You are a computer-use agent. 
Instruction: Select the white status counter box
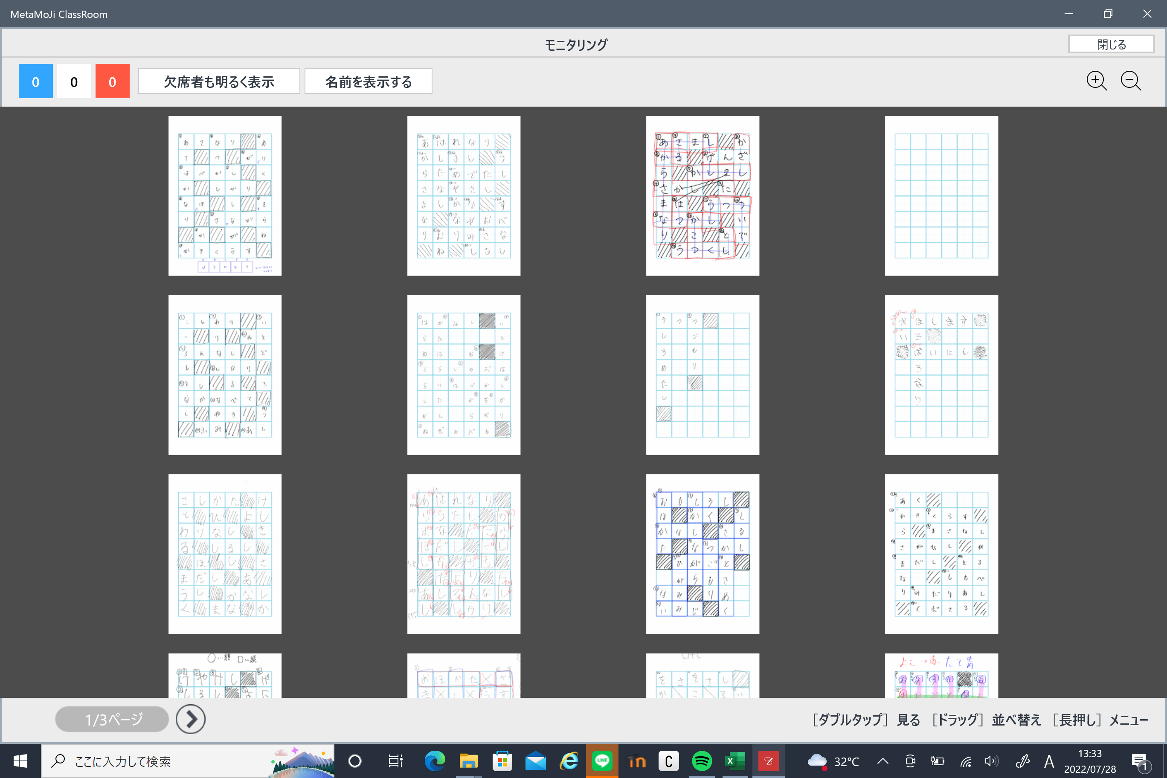point(74,81)
